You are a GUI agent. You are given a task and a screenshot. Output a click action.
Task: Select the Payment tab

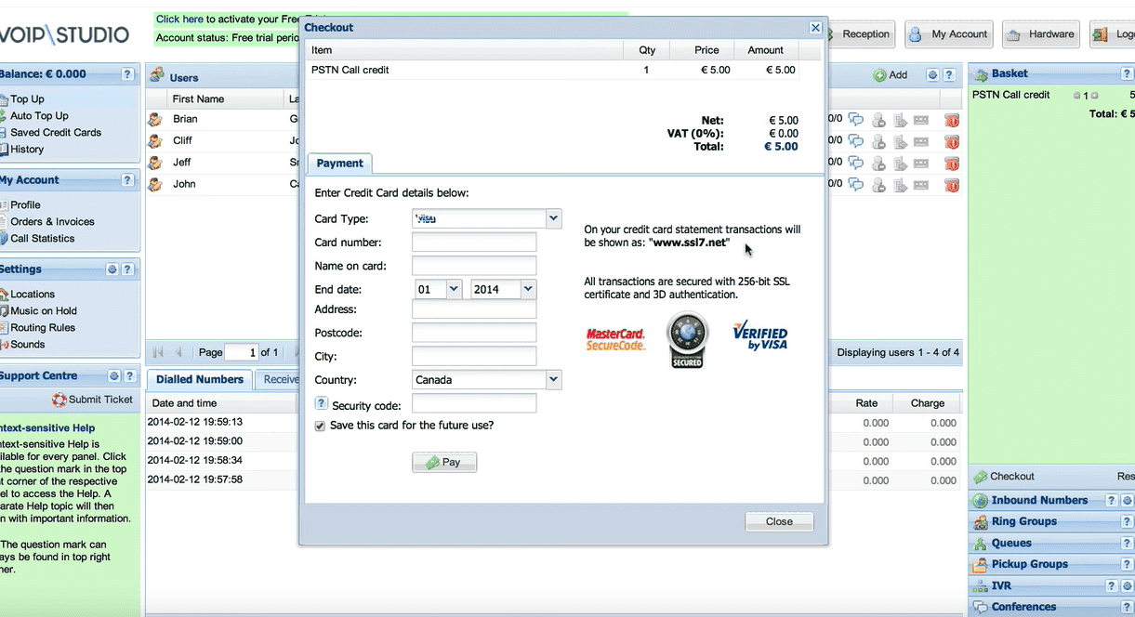click(339, 164)
